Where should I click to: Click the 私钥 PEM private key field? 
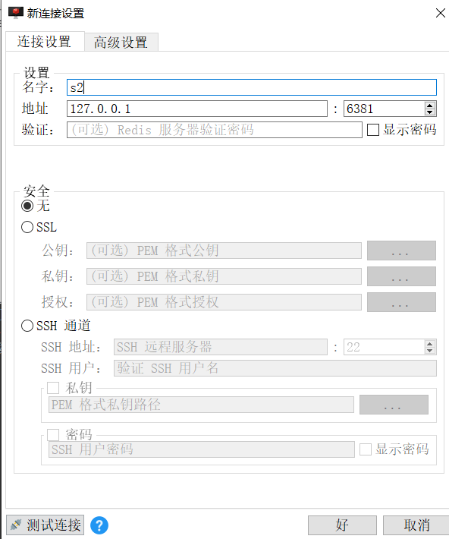coord(224,276)
